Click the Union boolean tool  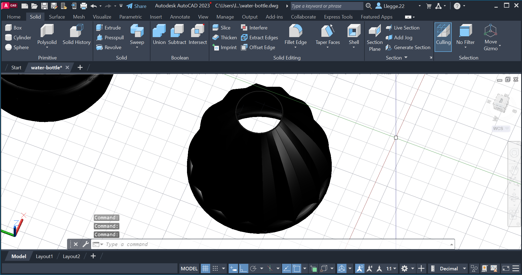click(x=159, y=34)
